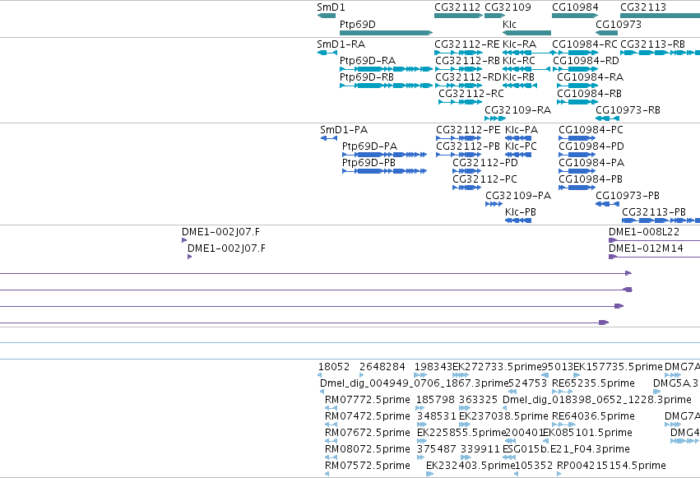Select EST RE65235.5prime
This screenshot has height=478, width=700.
(x=563, y=392)
